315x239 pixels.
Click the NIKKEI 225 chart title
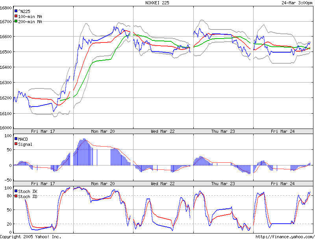pos(157,3)
